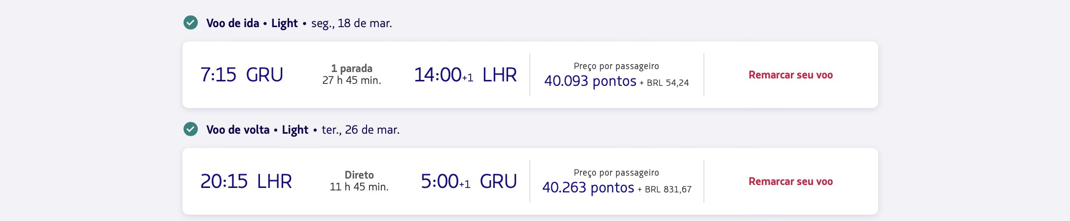Click the BRL 54,24 tax amount
Image resolution: width=1070 pixels, height=221 pixels.
667,83
